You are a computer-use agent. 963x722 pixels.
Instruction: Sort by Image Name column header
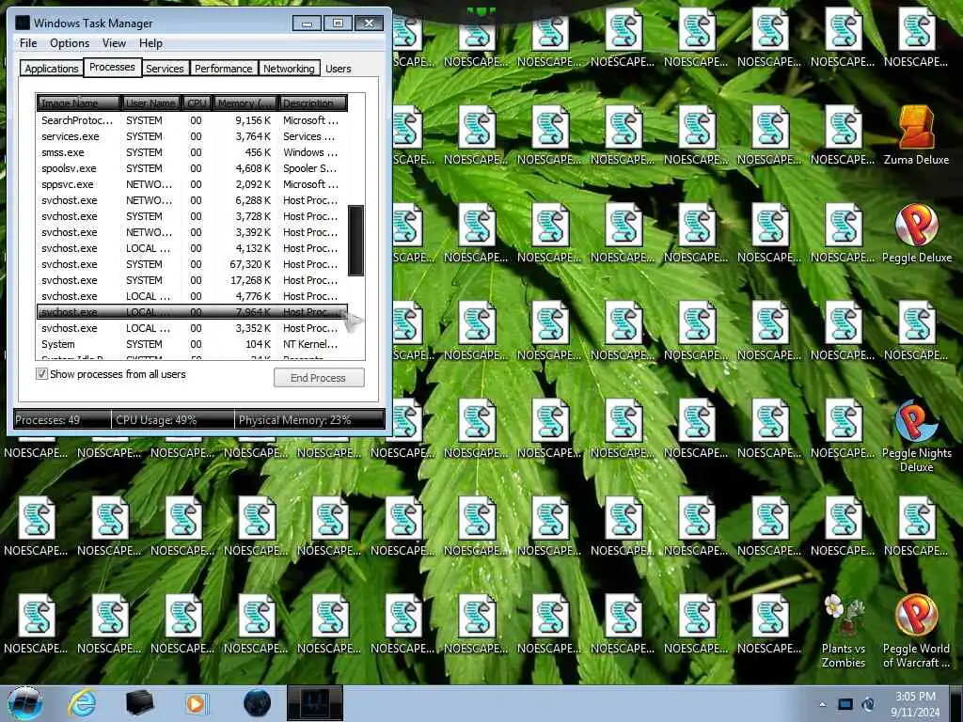(79, 103)
